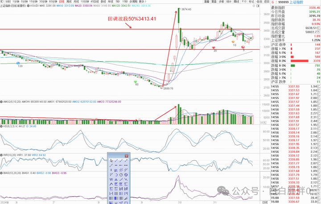Click the top-left sidebar toggle icon
The width and height of the screenshot is (321, 204).
pyautogui.click(x=2, y=2)
